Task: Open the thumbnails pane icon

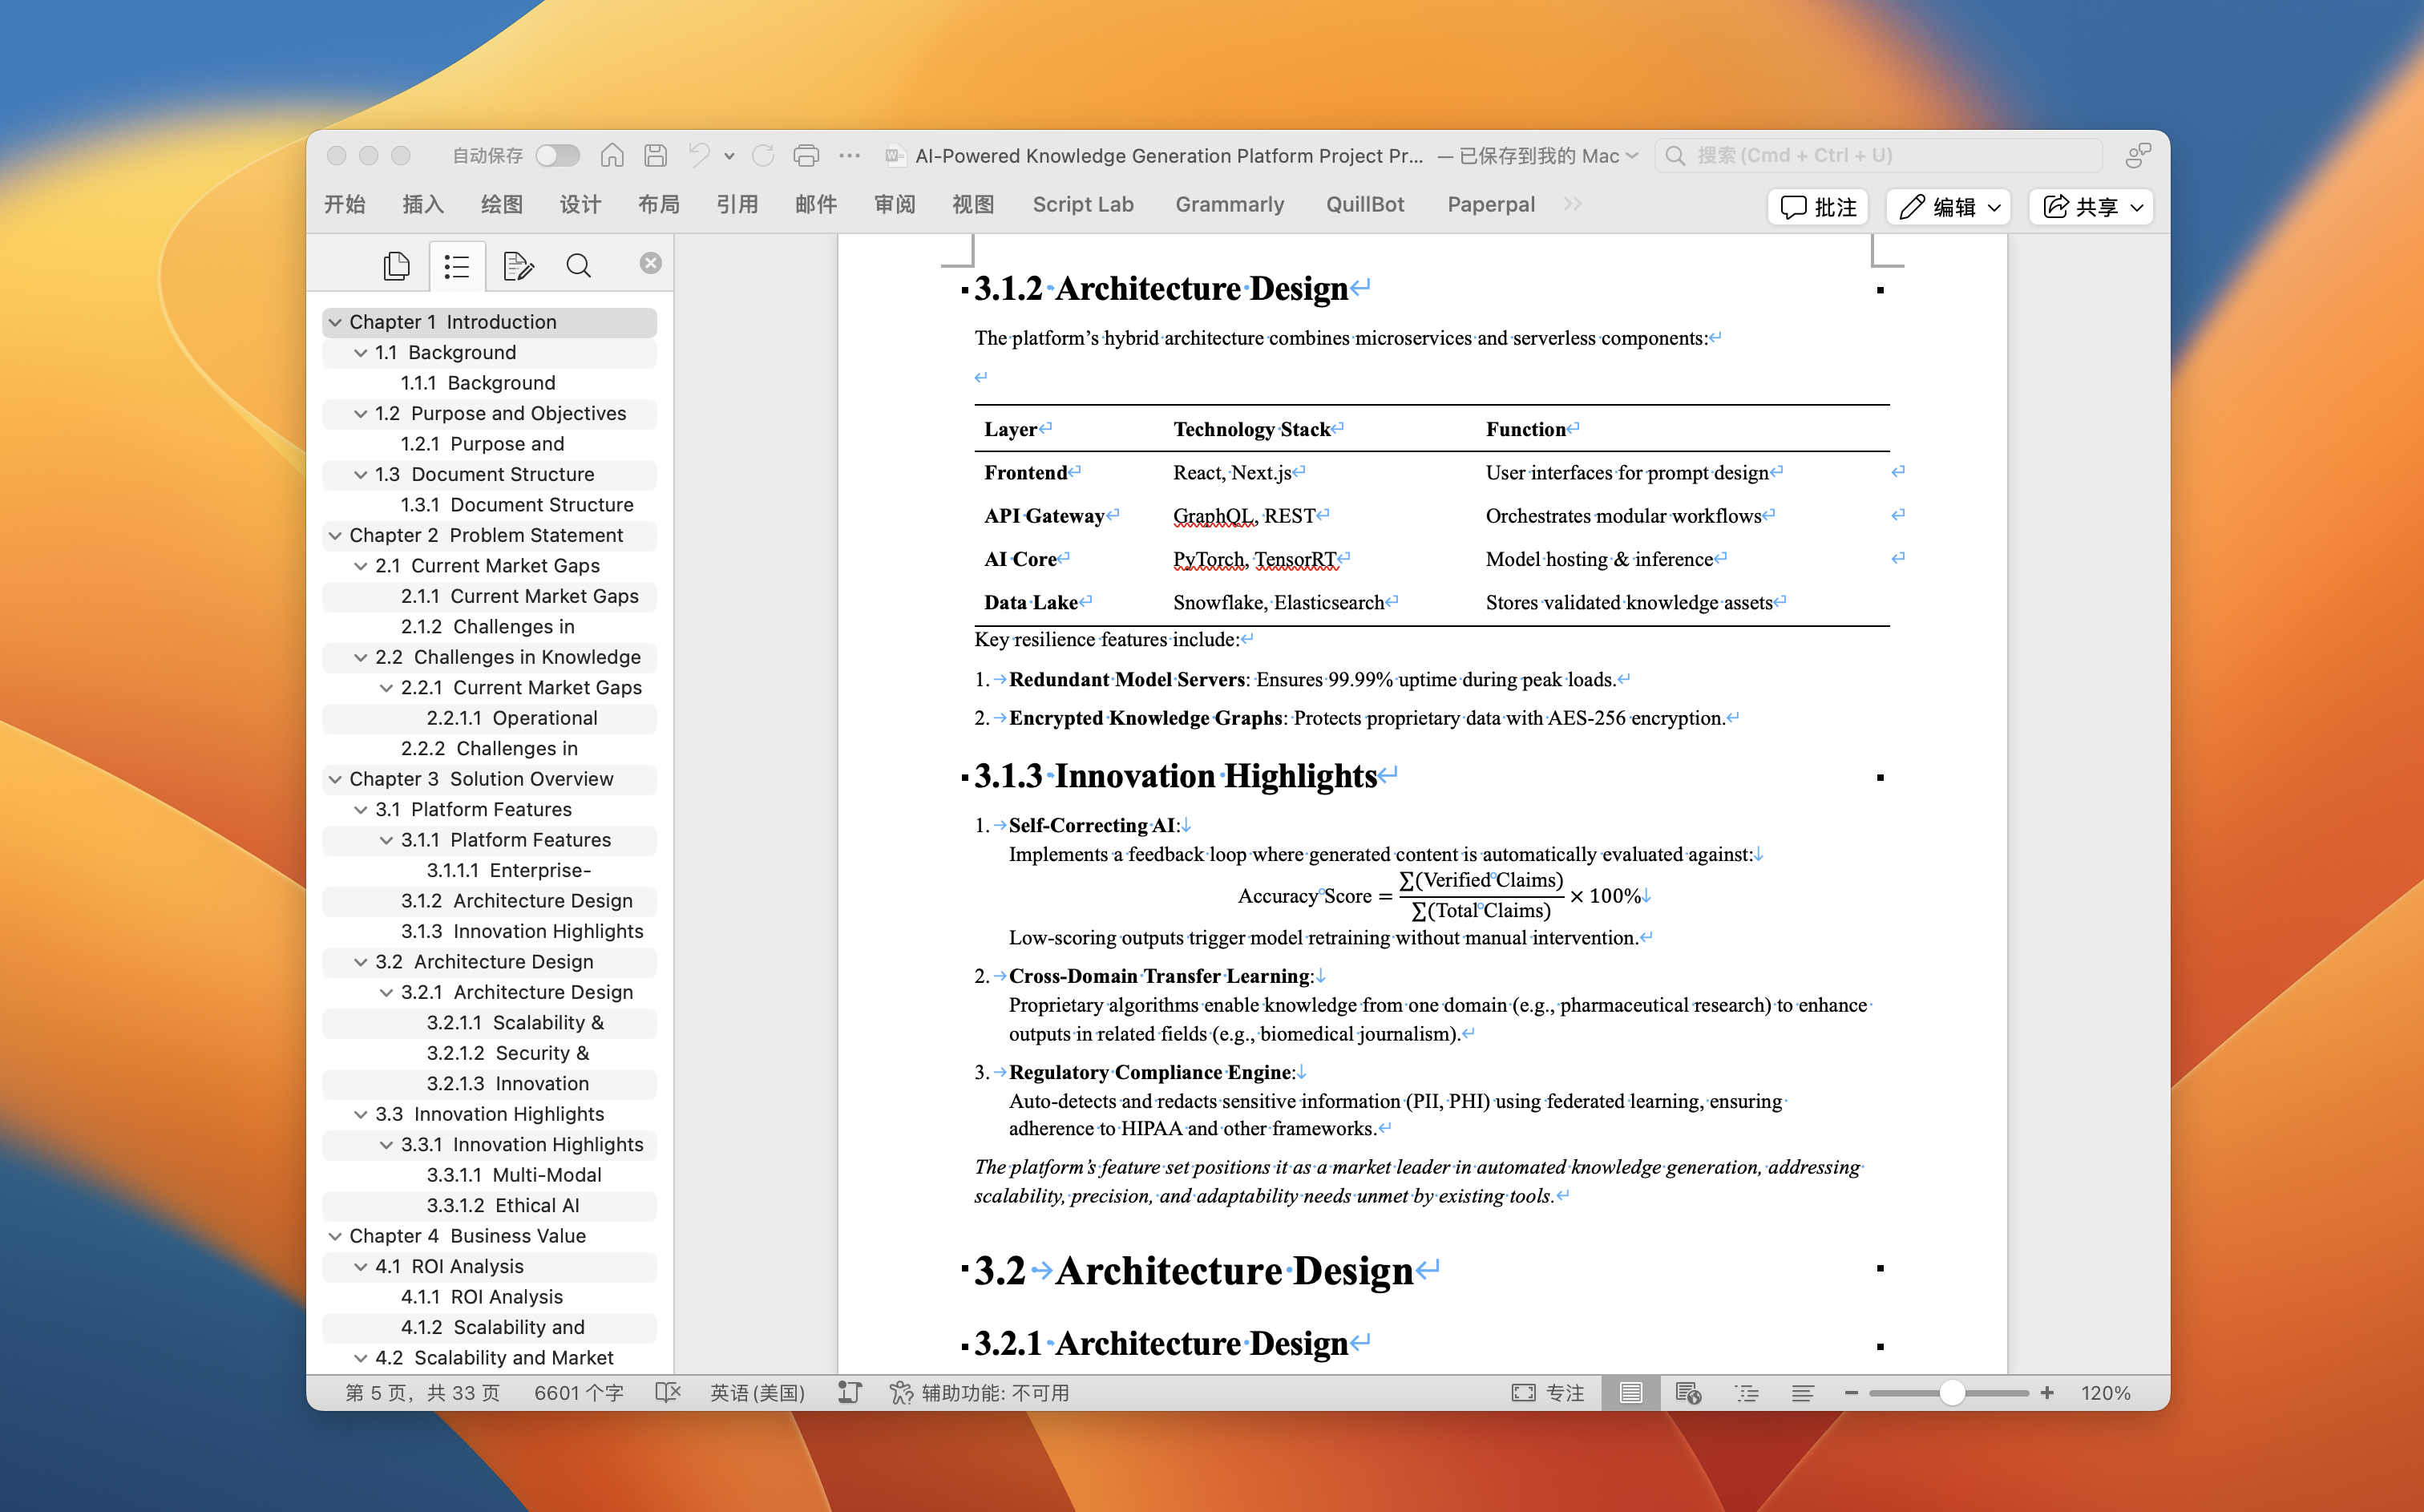Action: point(396,265)
